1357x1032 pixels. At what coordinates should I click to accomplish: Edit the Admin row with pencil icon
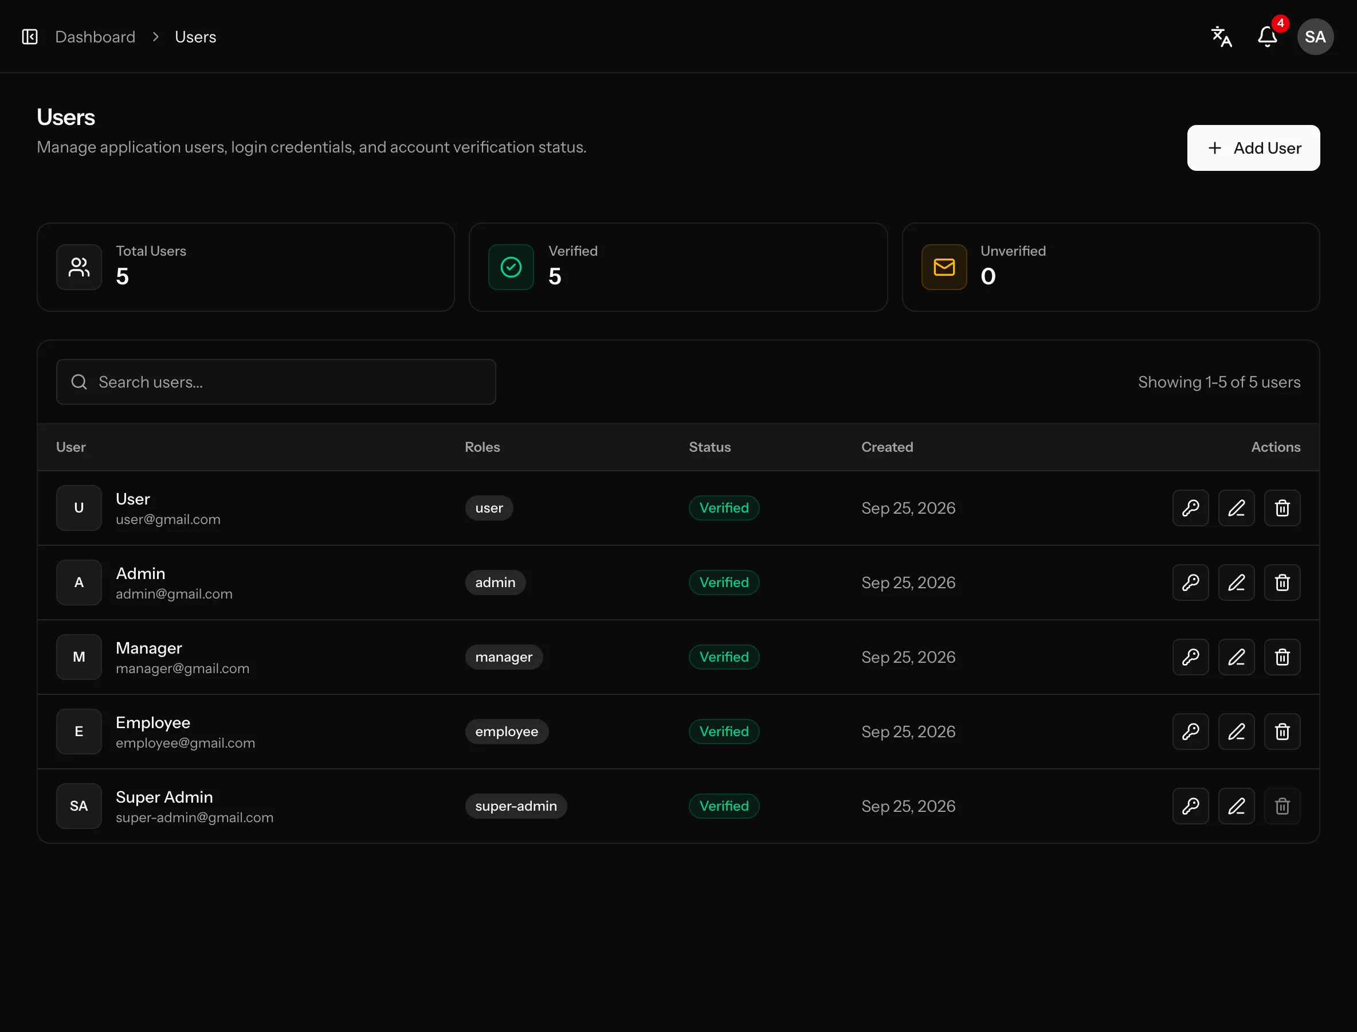[x=1236, y=583]
